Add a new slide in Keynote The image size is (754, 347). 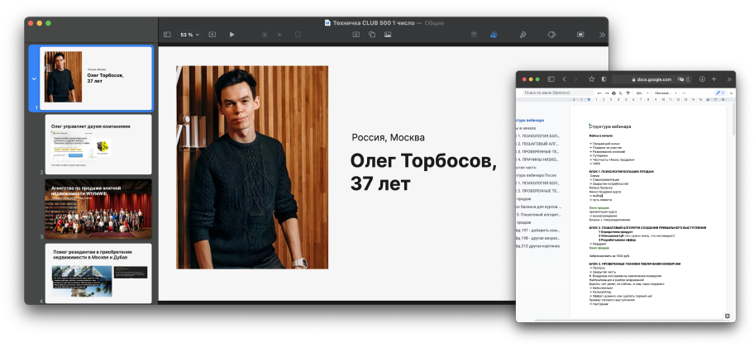click(x=212, y=35)
